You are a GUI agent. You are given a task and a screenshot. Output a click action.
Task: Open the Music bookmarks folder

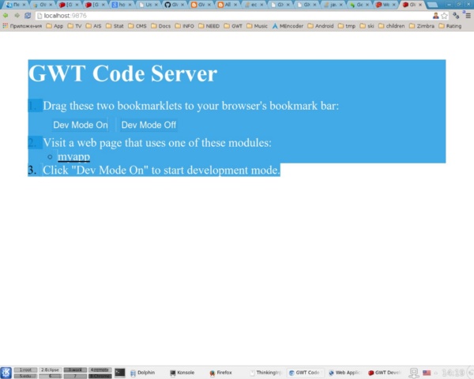point(257,25)
